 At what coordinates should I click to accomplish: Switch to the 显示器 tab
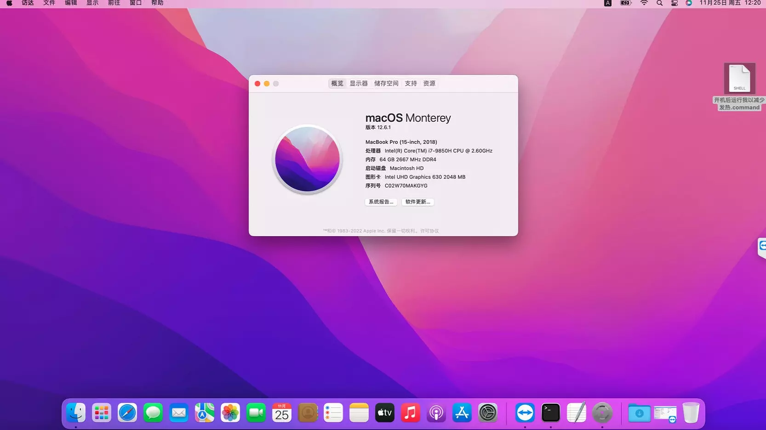coord(359,84)
